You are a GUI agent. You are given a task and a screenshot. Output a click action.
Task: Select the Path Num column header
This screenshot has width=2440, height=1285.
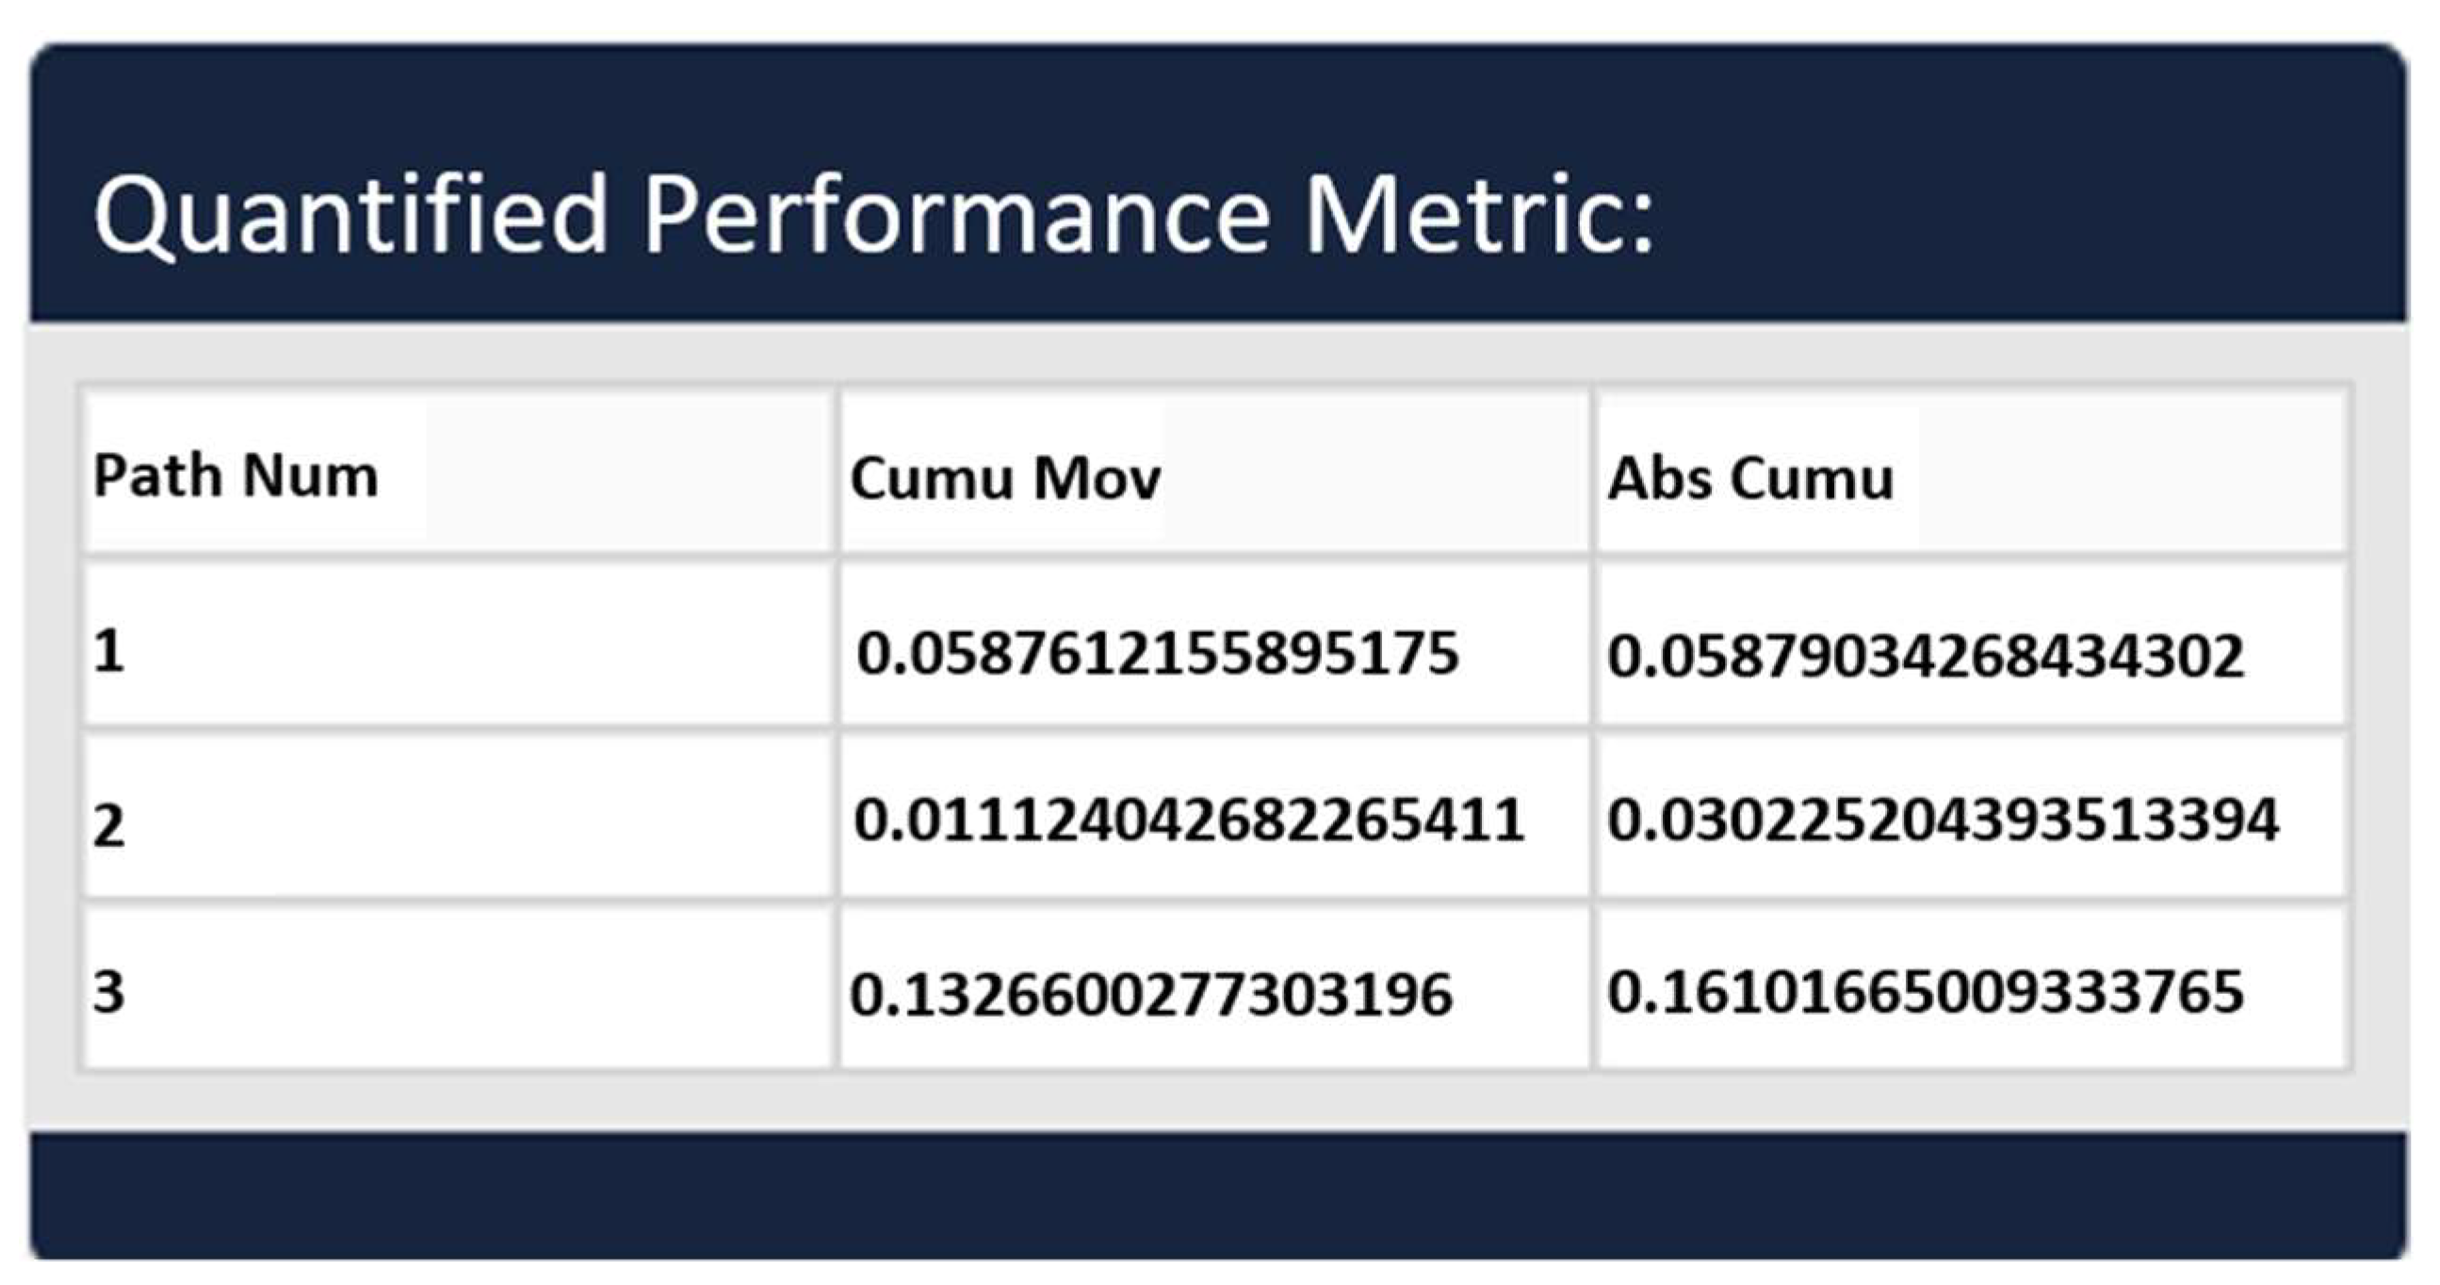[235, 476]
